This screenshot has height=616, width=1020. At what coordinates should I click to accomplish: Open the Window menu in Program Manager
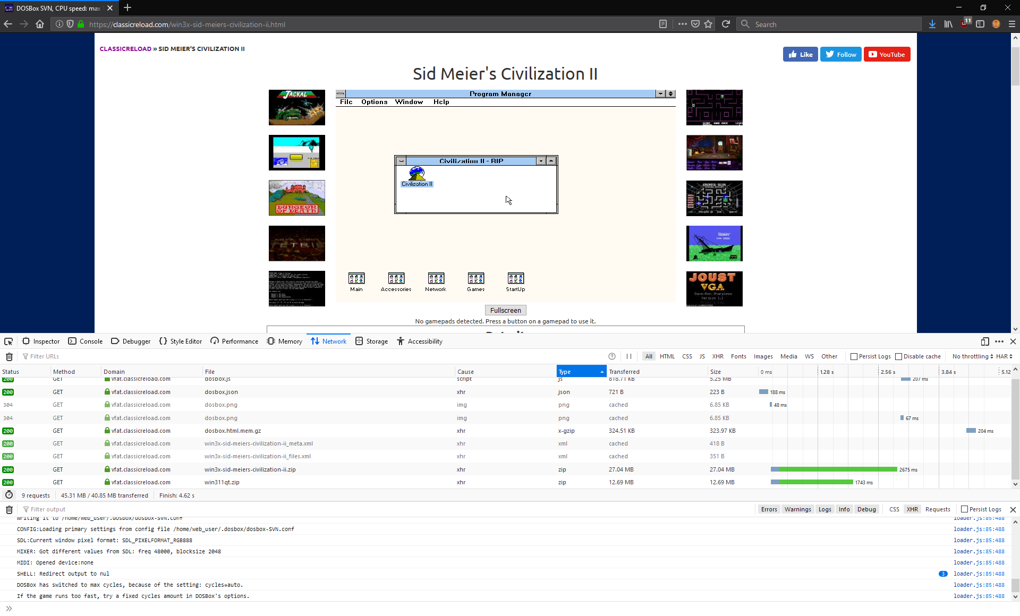[409, 102]
